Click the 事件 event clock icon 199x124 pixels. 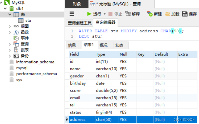[16, 38]
